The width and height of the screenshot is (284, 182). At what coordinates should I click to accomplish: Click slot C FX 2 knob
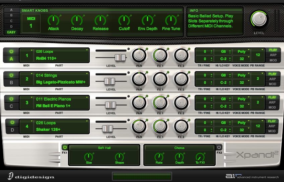[181, 103]
